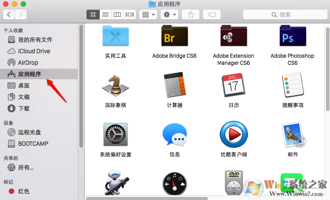Launch the 国际象棋 chess app

click(116, 85)
